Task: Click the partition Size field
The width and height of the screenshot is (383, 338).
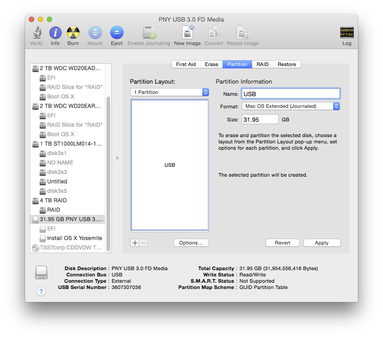Action: point(260,120)
